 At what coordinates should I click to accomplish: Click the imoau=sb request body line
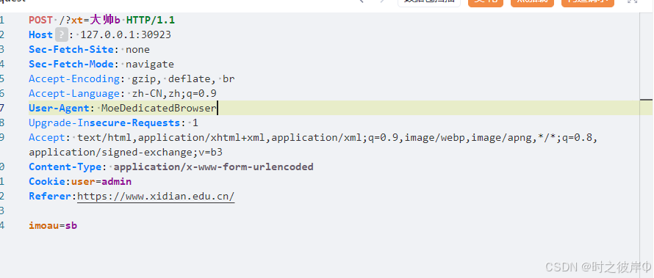(x=53, y=226)
